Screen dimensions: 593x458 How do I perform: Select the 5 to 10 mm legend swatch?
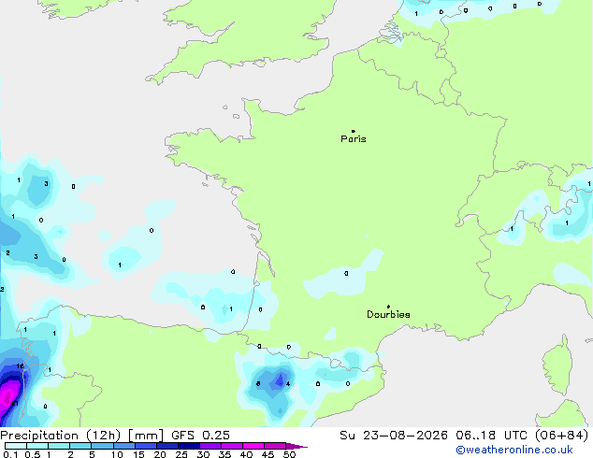pos(102,446)
